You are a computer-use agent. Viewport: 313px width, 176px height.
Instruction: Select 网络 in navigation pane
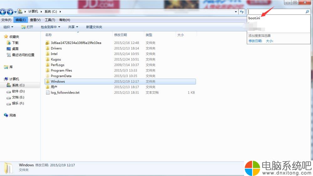click(13, 115)
